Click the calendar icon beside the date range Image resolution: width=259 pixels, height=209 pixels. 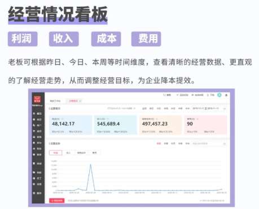pos(224,108)
